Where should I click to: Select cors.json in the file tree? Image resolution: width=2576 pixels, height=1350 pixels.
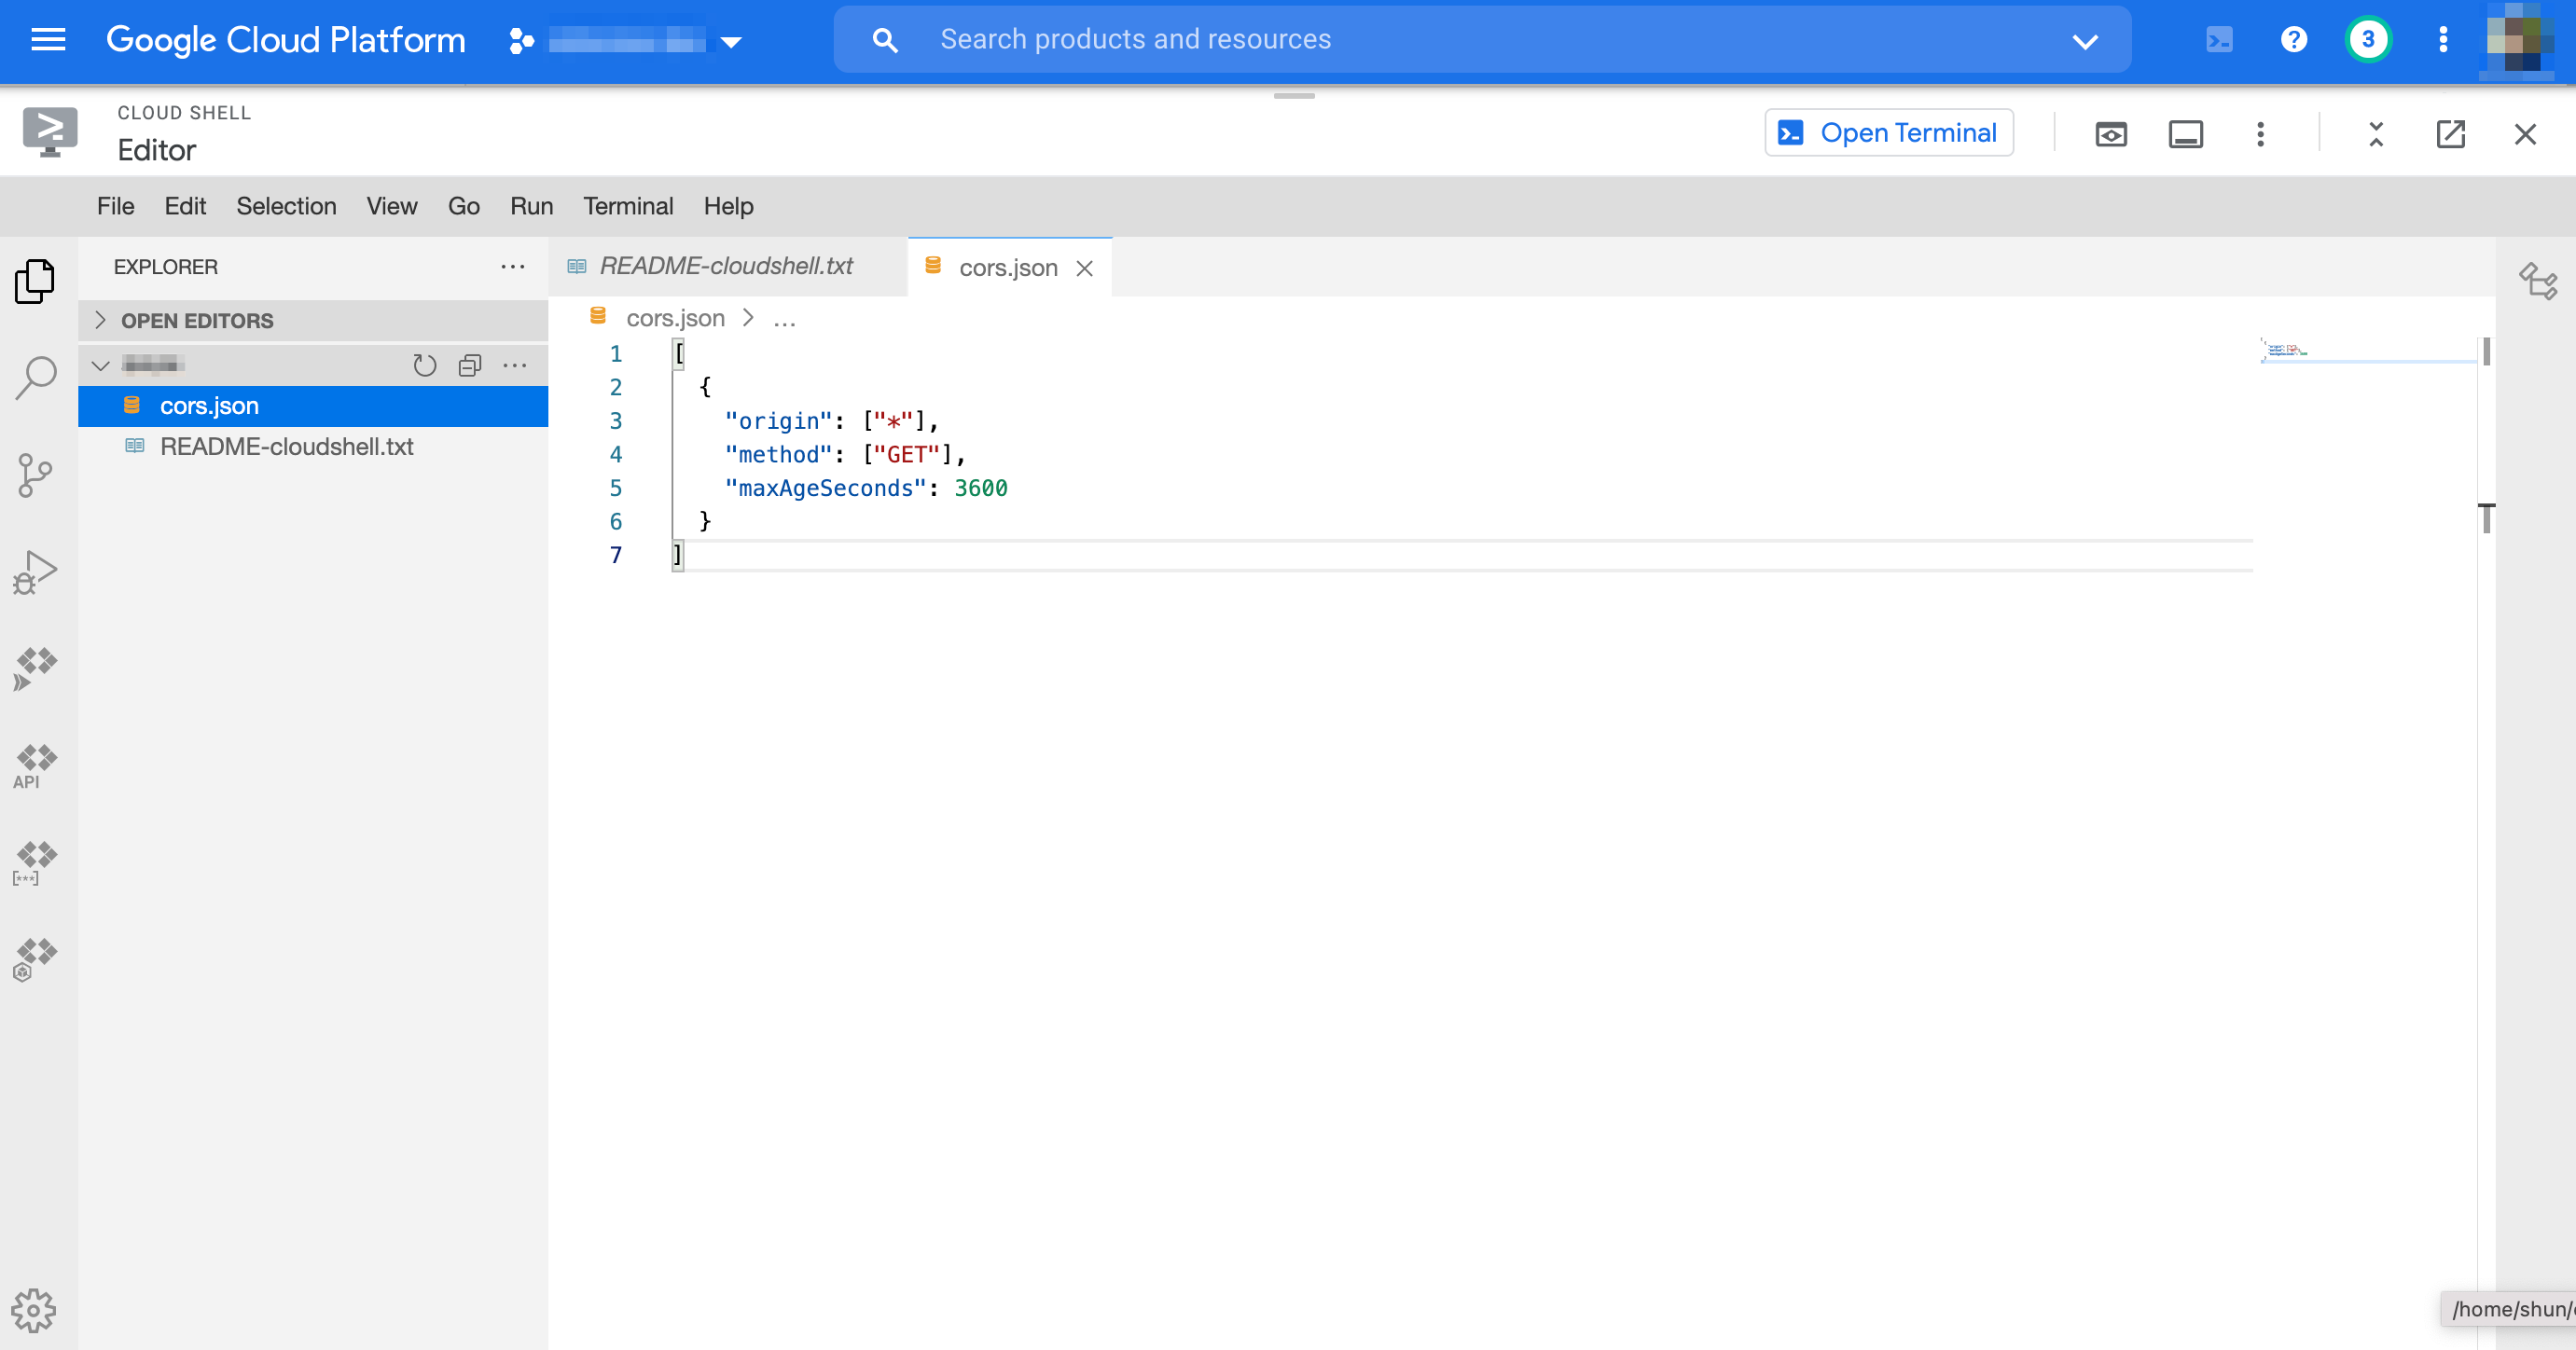[x=313, y=406]
